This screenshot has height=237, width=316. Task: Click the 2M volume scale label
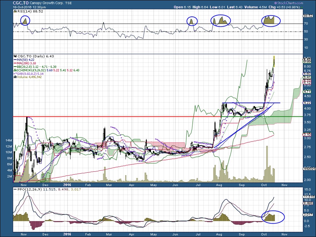coord(10,176)
